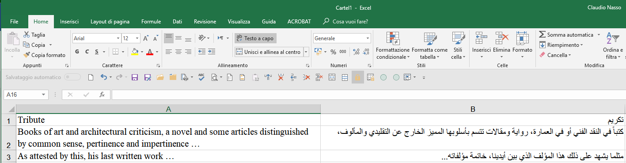Switch to Visualizza tab

pyautogui.click(x=239, y=21)
